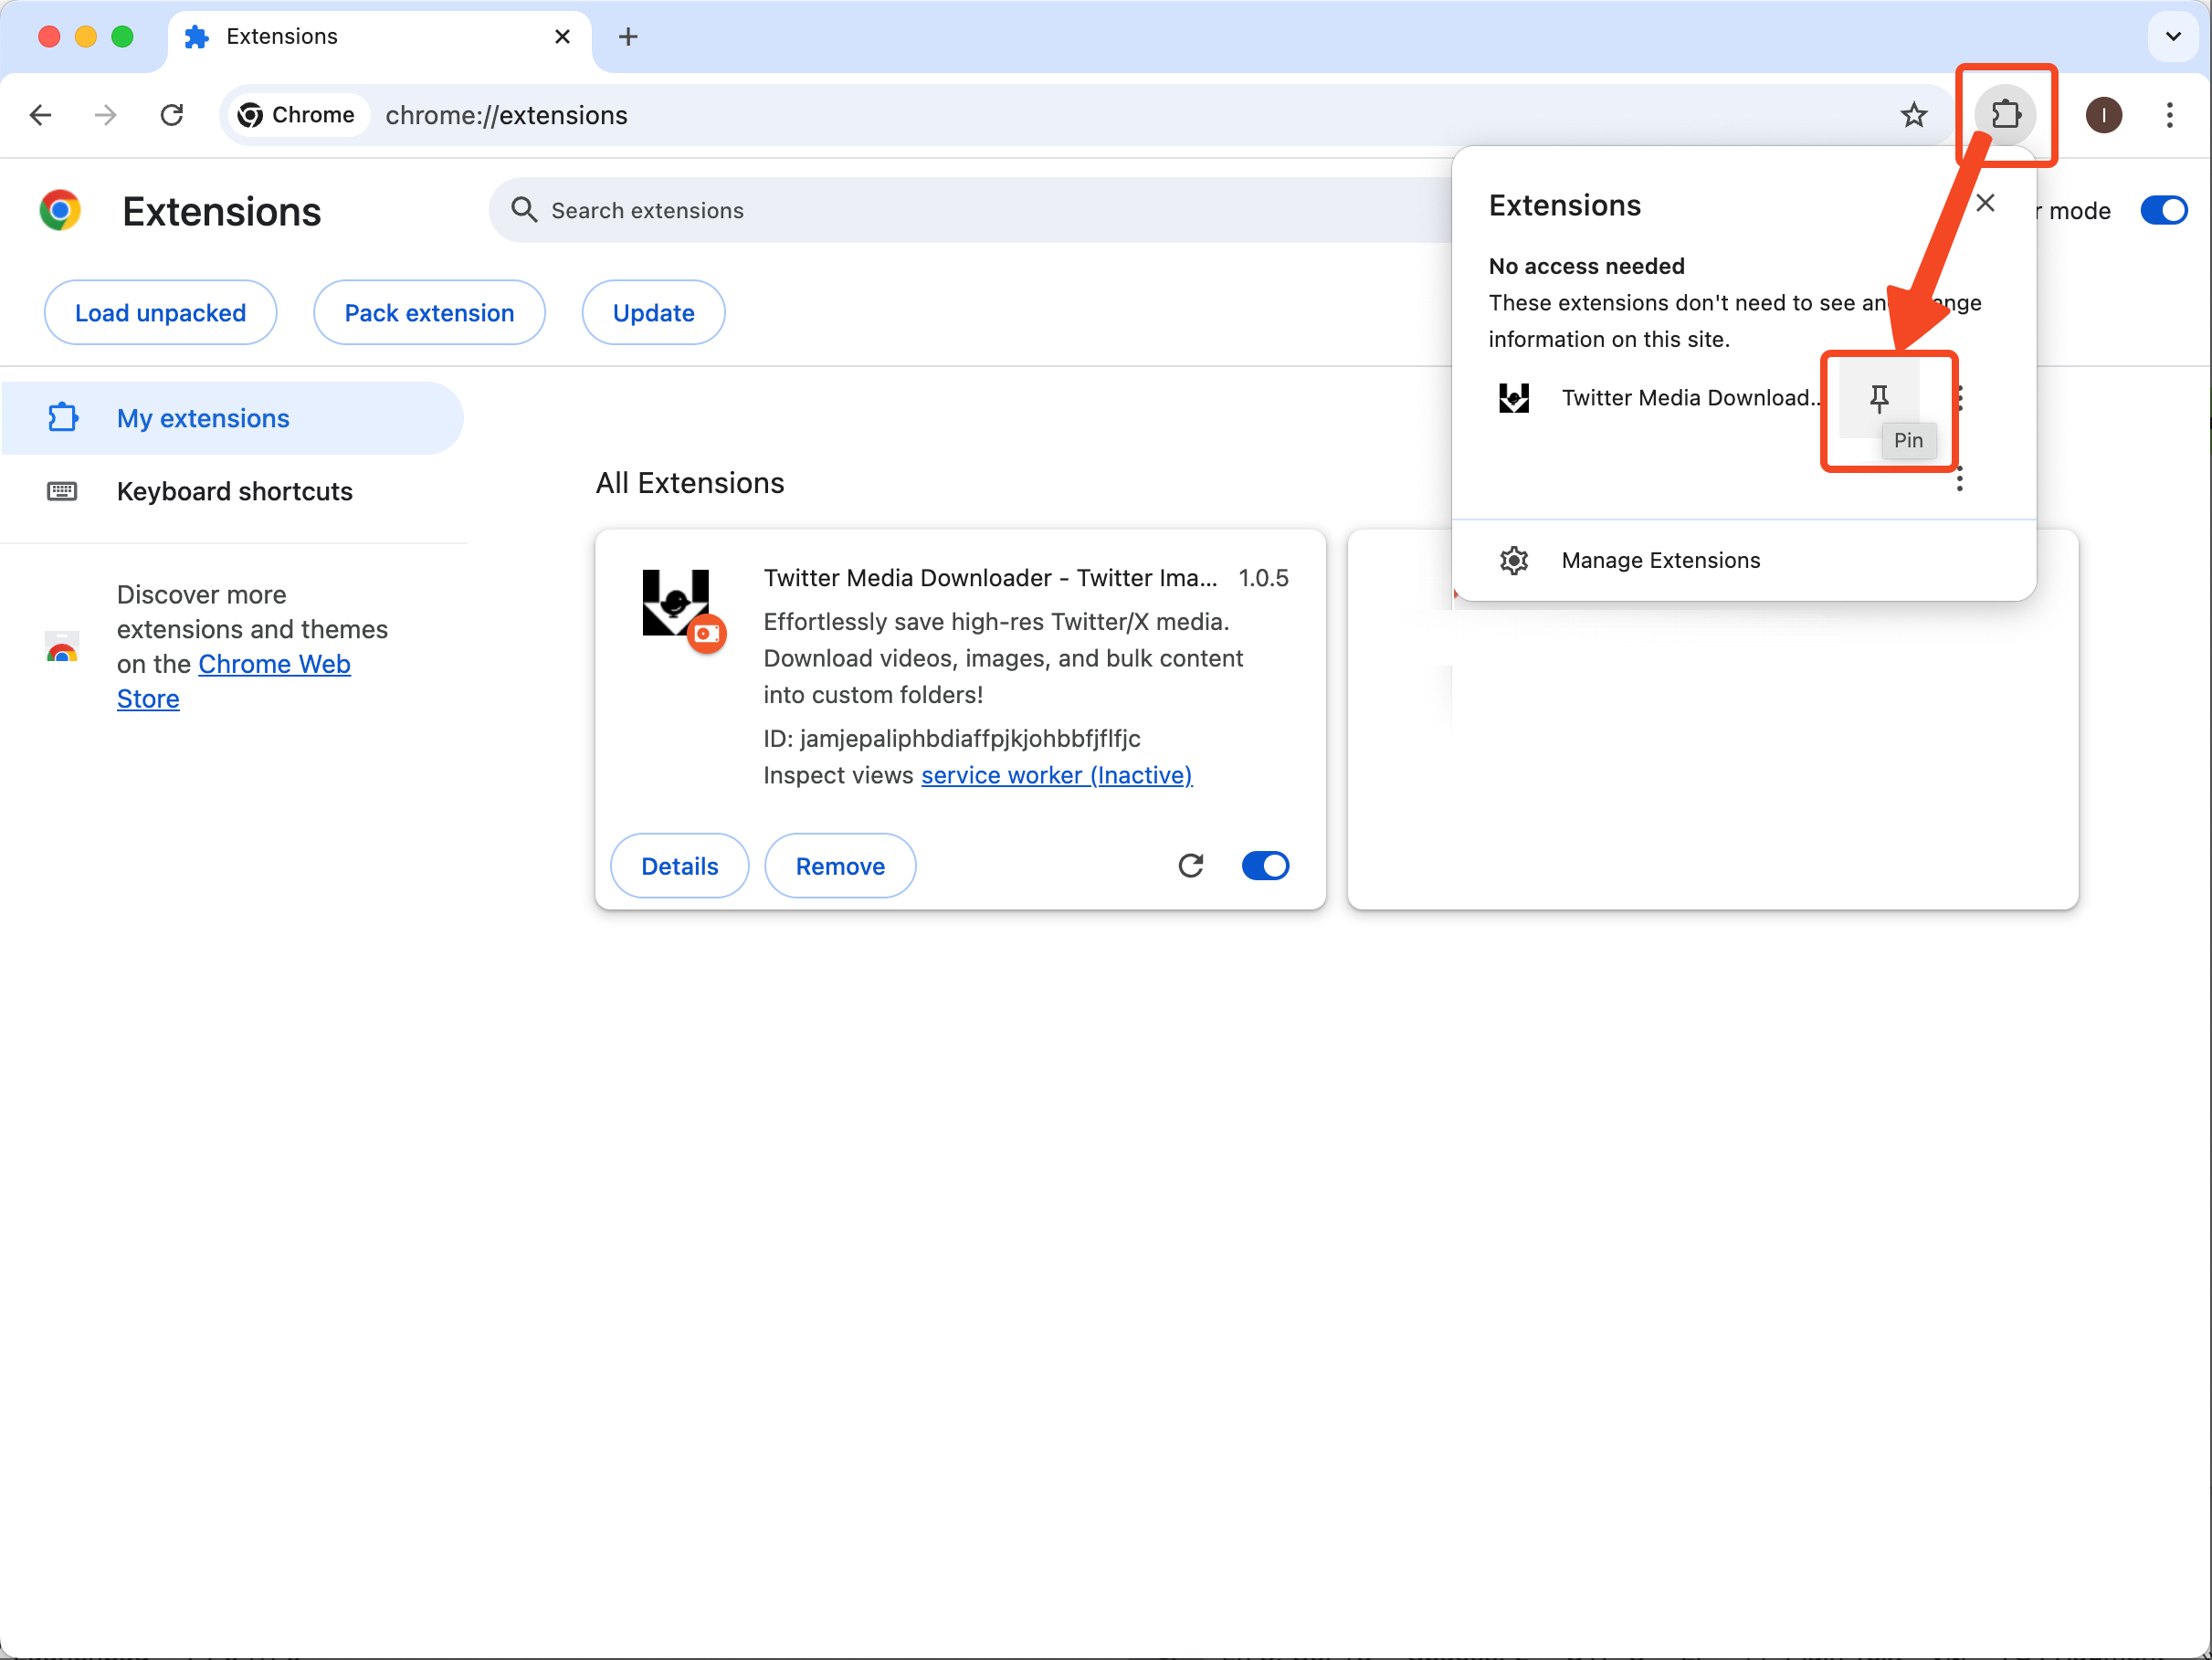Image resolution: width=2212 pixels, height=1660 pixels.
Task: Pin the Twitter Media Downloader extension
Action: 1879,398
